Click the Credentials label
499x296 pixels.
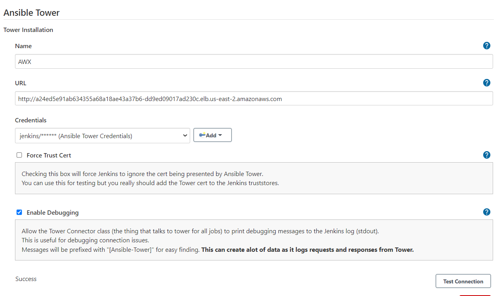click(31, 120)
